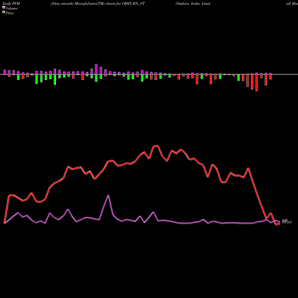Click the 'MunafaSutra(TM) charts for OMFURN_ST' header text
298x298 pixels.
click(110, 4)
